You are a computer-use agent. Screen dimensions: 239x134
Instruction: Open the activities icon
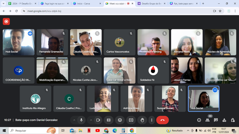coord(224,120)
